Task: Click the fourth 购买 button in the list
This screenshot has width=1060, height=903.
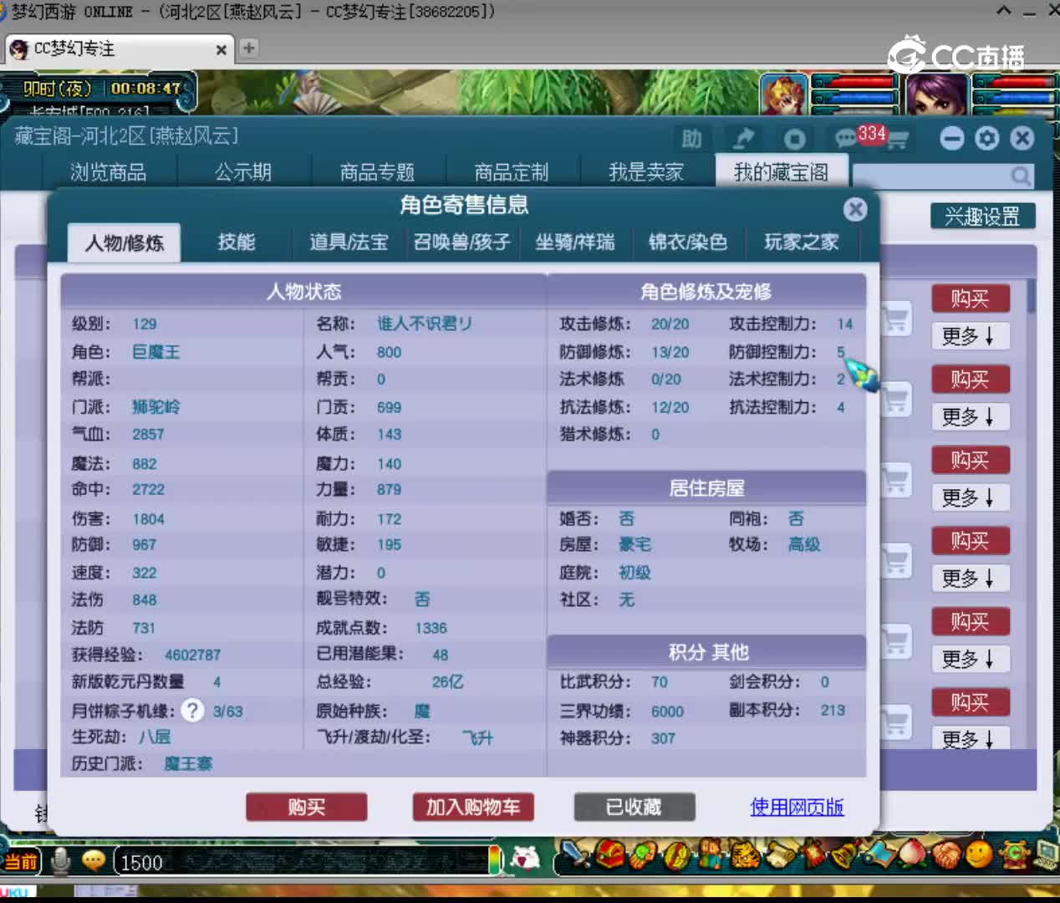Action: (x=971, y=541)
